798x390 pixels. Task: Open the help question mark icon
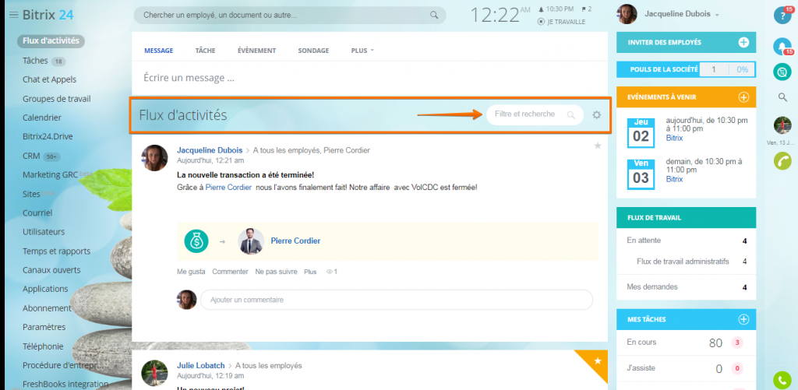782,15
